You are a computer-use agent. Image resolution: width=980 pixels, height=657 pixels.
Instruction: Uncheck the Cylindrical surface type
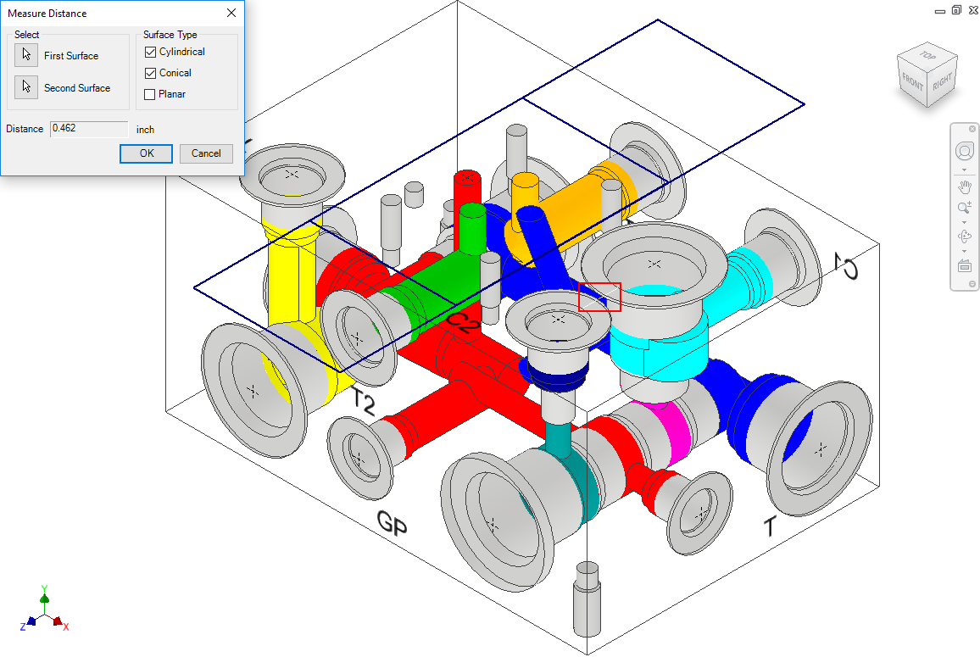click(150, 52)
